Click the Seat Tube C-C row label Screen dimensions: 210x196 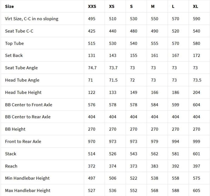click(19, 31)
